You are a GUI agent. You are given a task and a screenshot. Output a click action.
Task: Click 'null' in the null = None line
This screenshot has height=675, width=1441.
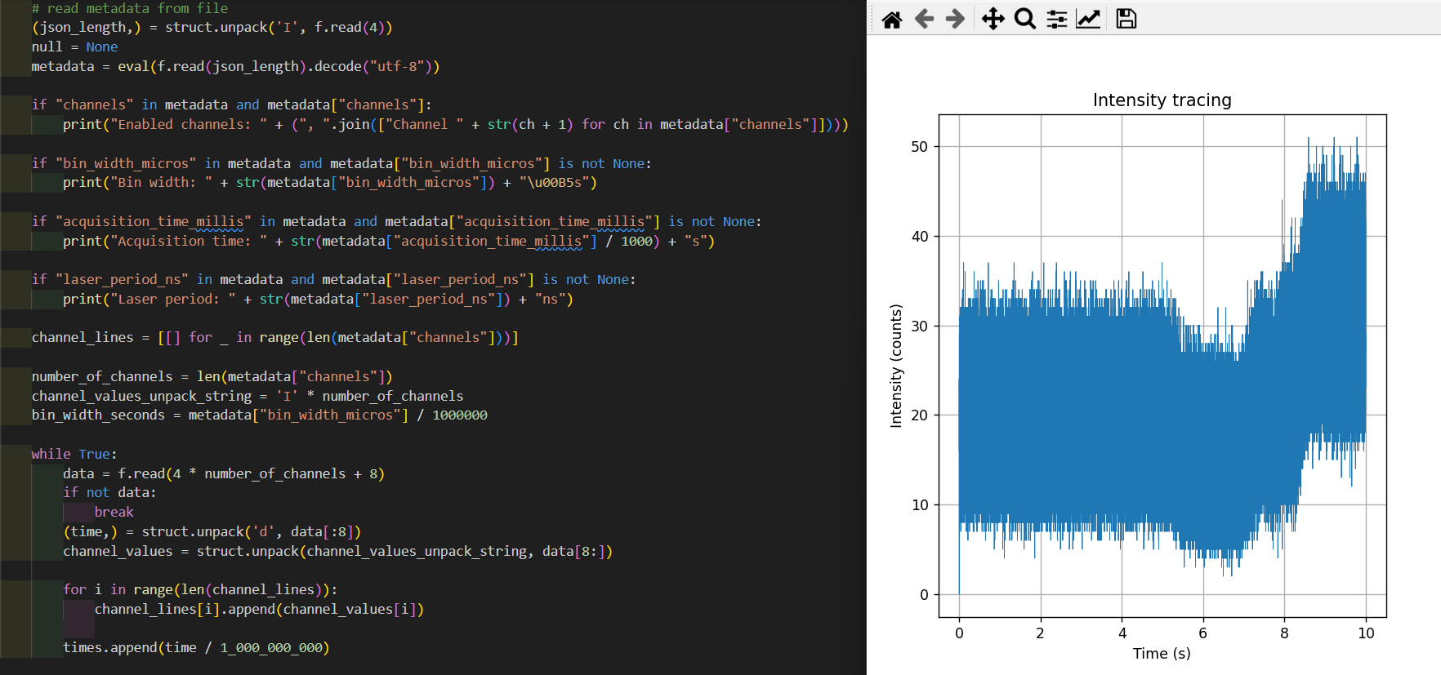(47, 47)
